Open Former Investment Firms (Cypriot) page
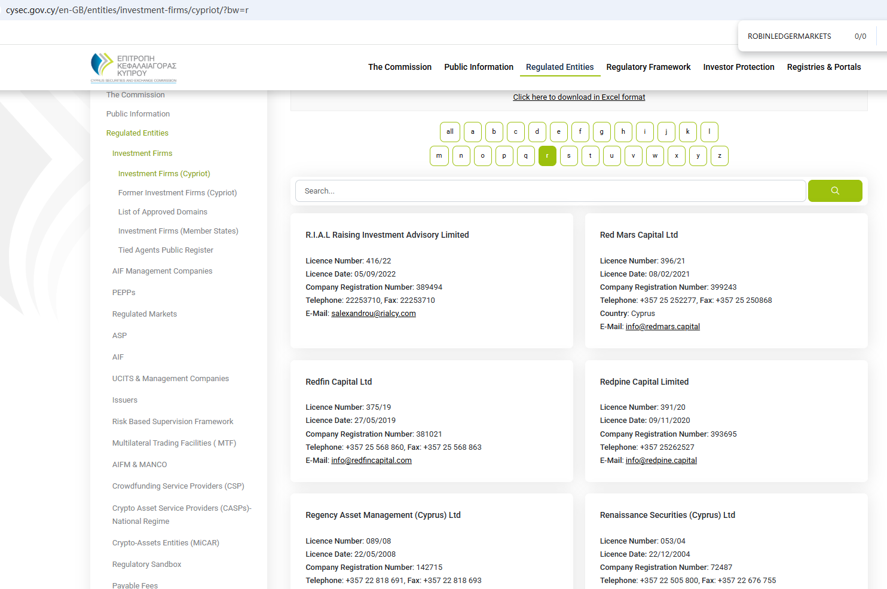887x589 pixels. coord(178,193)
